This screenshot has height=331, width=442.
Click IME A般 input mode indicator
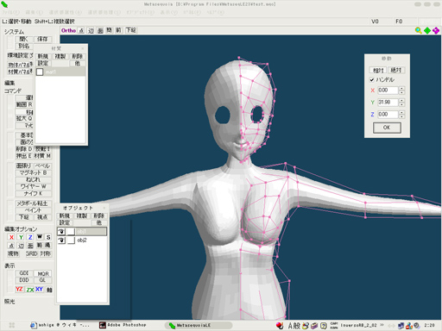294,326
